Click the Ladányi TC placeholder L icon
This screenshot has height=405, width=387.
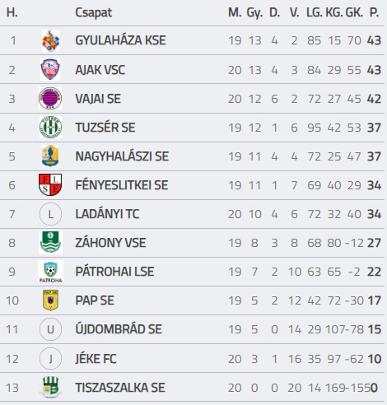[50, 214]
